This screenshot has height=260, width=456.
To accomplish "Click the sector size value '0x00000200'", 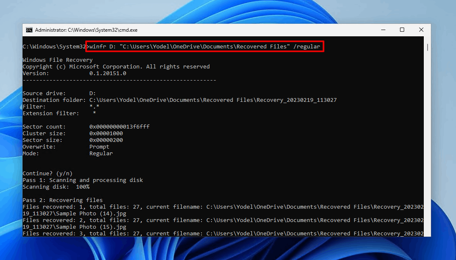I will [x=106, y=140].
